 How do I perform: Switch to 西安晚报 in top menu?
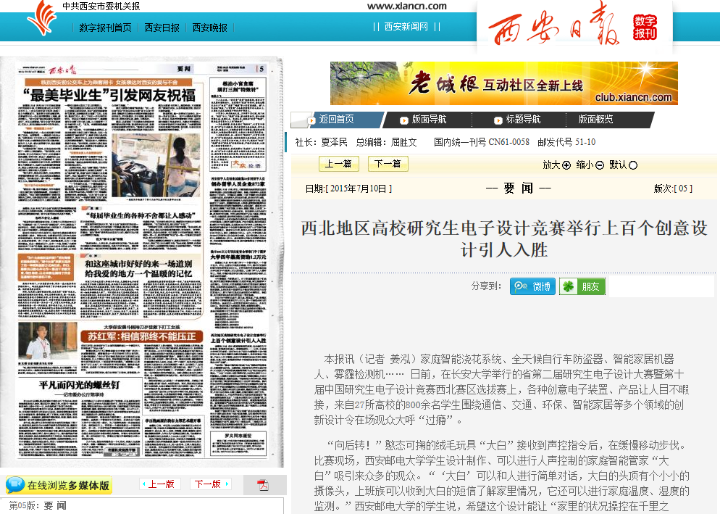[x=209, y=28]
